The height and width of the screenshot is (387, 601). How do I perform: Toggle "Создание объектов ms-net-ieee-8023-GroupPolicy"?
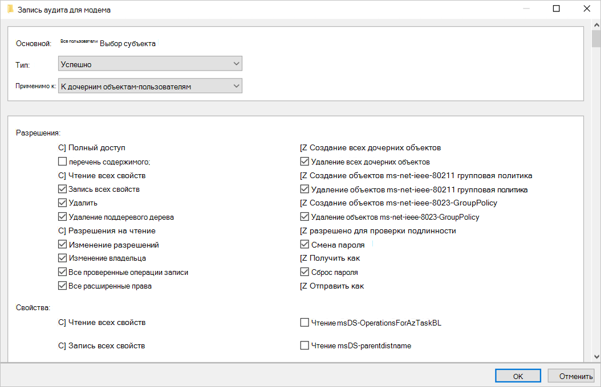303,203
